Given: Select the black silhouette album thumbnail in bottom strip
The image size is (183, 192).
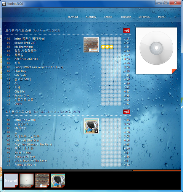Looking at the screenshot, I should [x=58, y=181].
